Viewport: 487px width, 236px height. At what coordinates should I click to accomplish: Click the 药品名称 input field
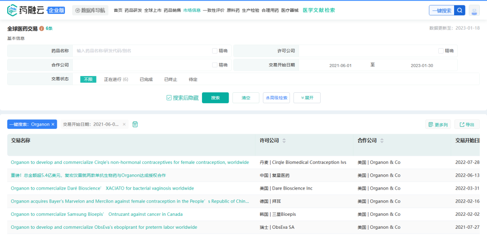point(142,51)
